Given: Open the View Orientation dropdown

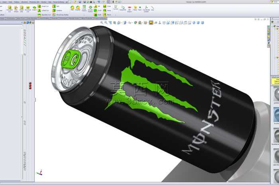Looking at the screenshot, I should pos(119,23).
